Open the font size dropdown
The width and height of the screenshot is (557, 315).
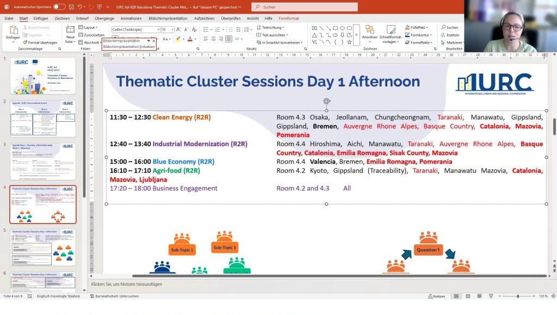171,29
